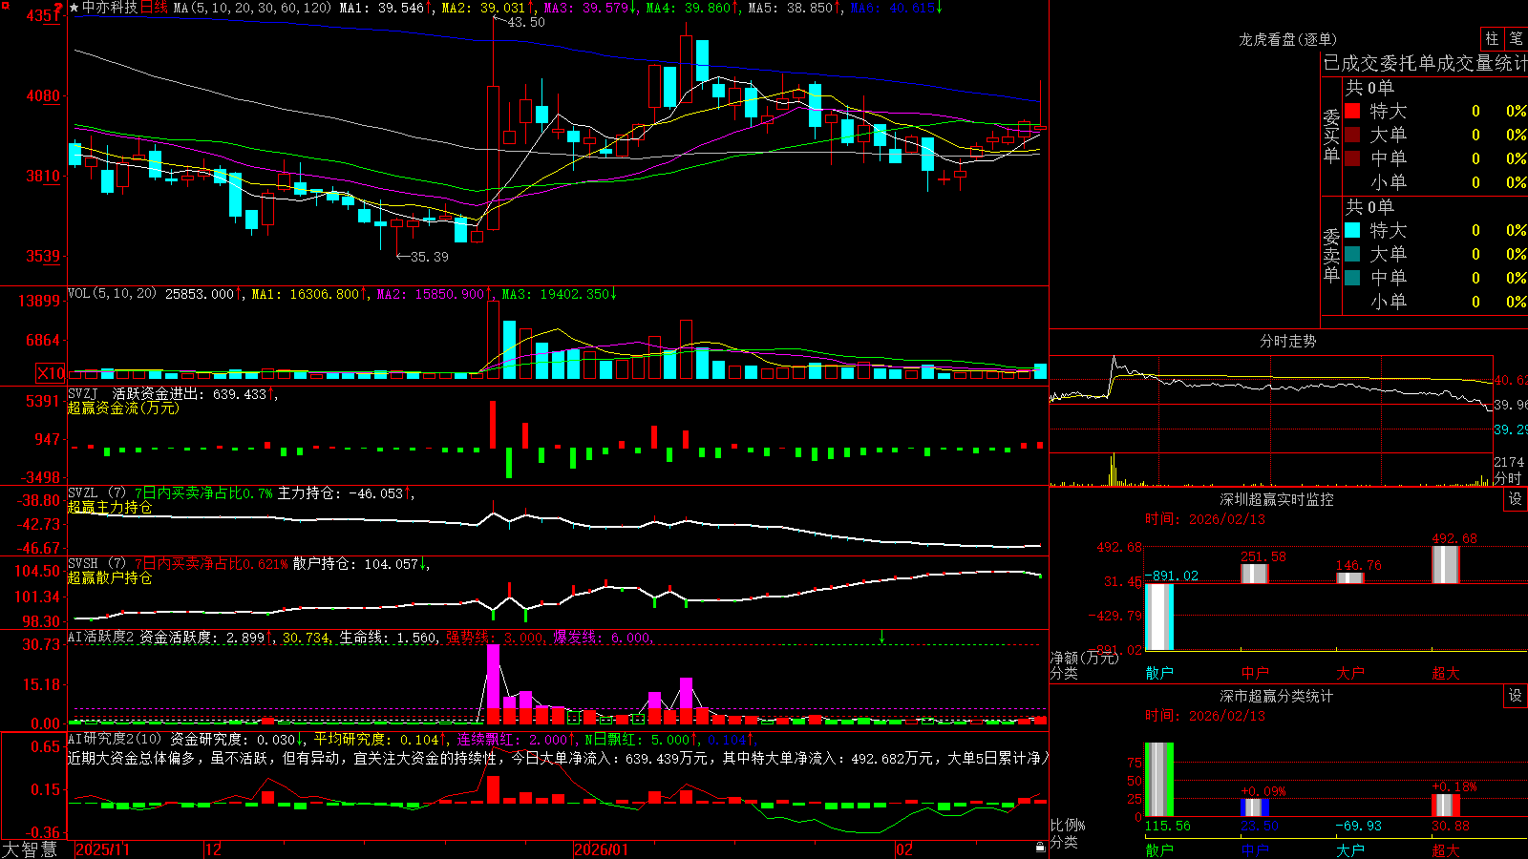Image resolution: width=1528 pixels, height=859 pixels.
Task: Select the 超大 category in 比例% chart
Action: [1446, 850]
